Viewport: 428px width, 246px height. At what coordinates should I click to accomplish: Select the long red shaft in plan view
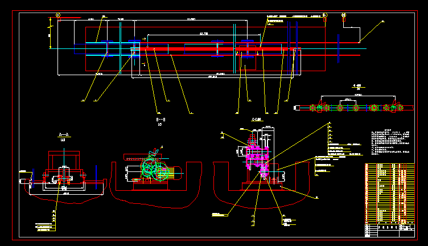click(216, 50)
